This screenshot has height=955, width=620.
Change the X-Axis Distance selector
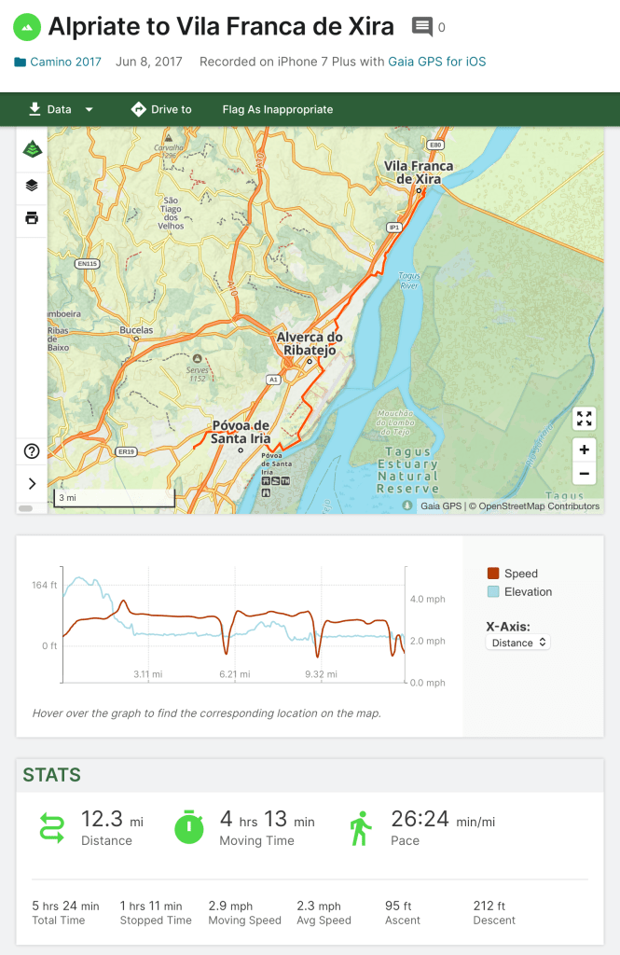(x=518, y=643)
